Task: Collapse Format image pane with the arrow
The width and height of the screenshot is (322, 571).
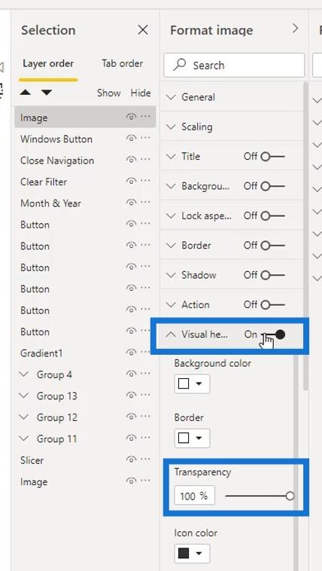Action: (296, 29)
